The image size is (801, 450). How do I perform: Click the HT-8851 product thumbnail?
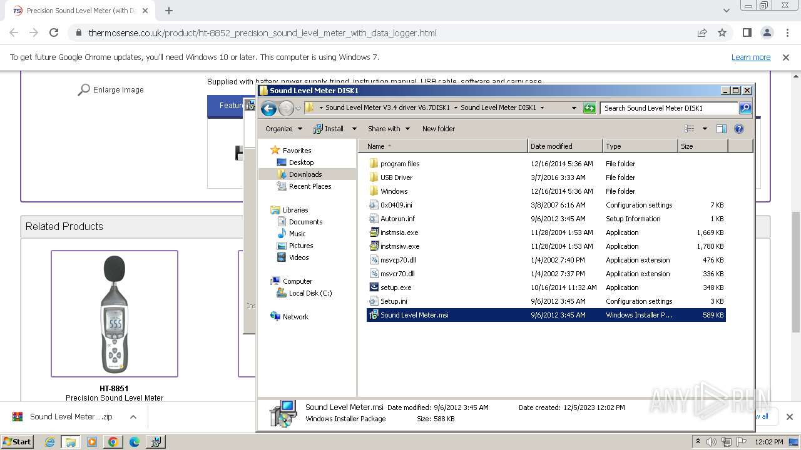(x=115, y=314)
